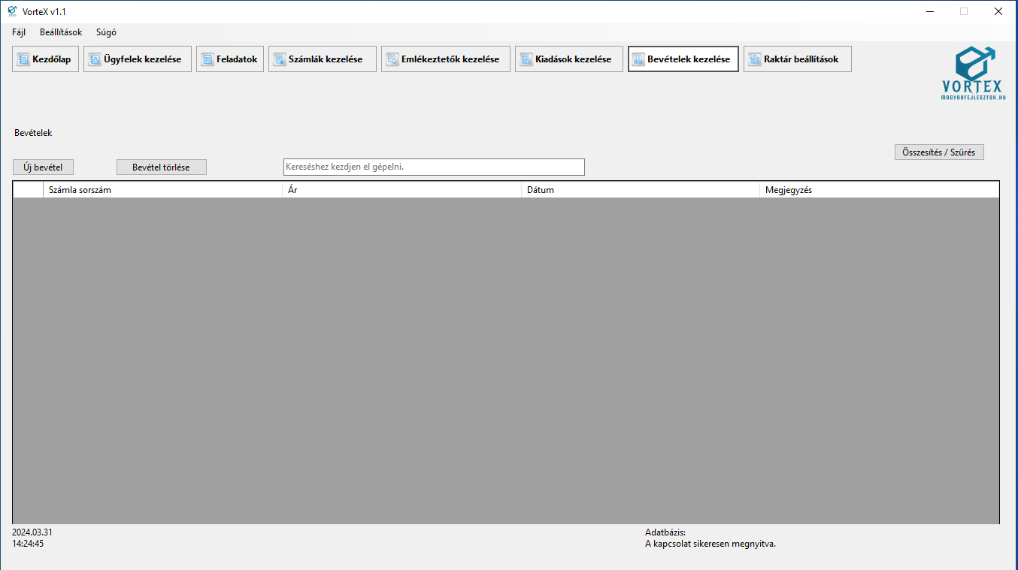Image resolution: width=1018 pixels, height=570 pixels.
Task: Click the Kiadások kezelése expenses icon
Action: coord(526,59)
